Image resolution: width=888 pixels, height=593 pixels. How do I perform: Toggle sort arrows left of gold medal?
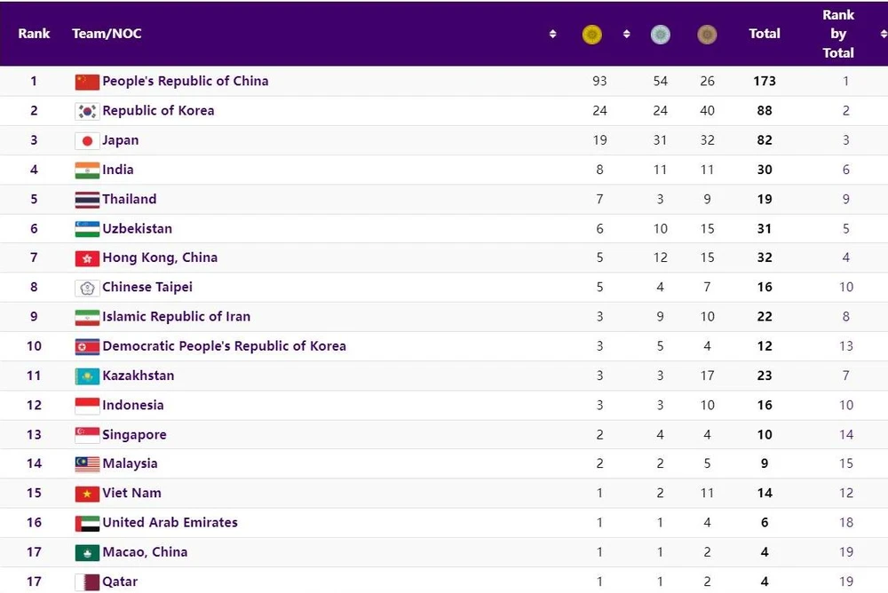pyautogui.click(x=553, y=35)
